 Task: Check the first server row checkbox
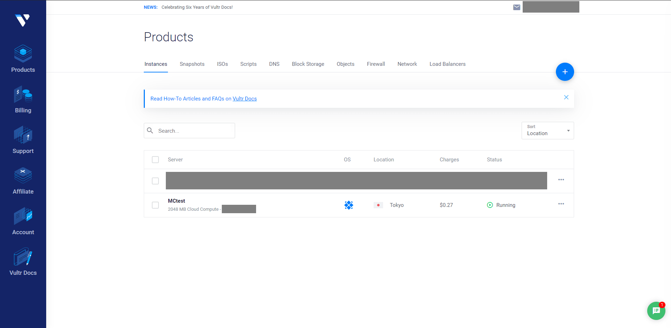(x=155, y=181)
